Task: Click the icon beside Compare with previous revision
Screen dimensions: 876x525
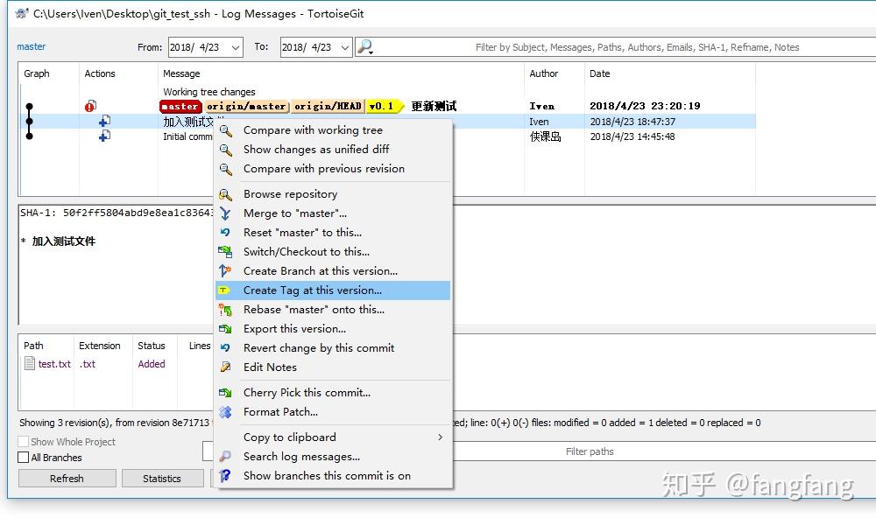Action: [x=225, y=169]
